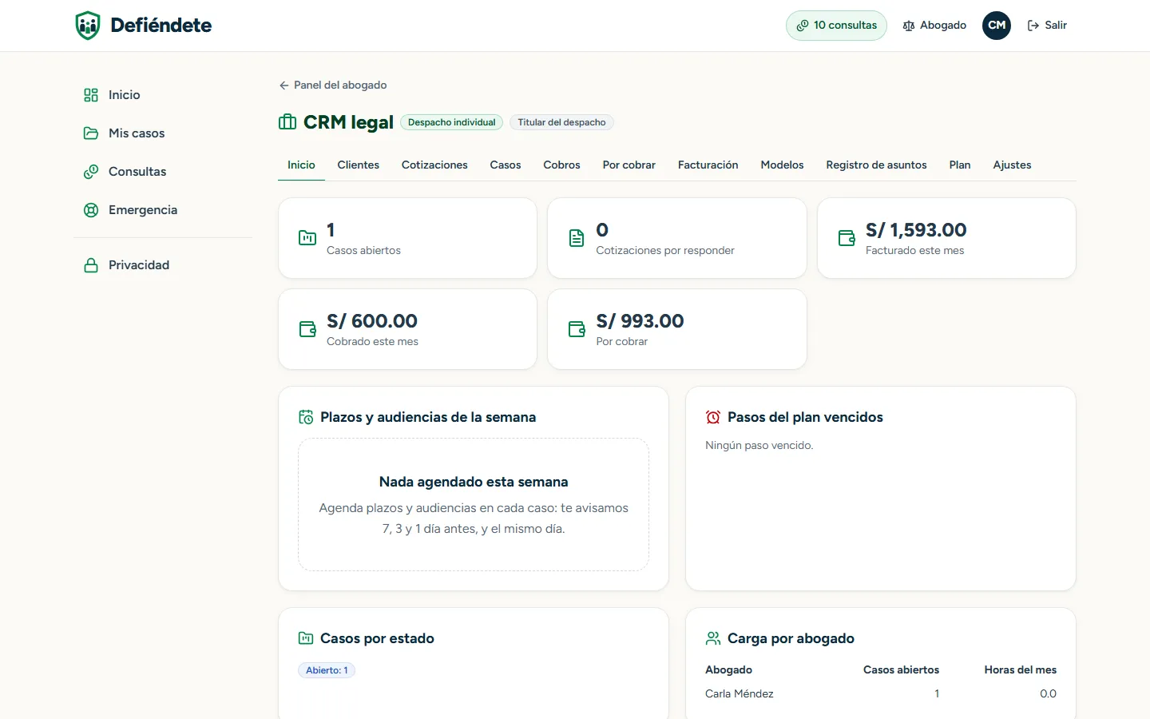Click the S/ 1,593.00 amount

(x=916, y=230)
